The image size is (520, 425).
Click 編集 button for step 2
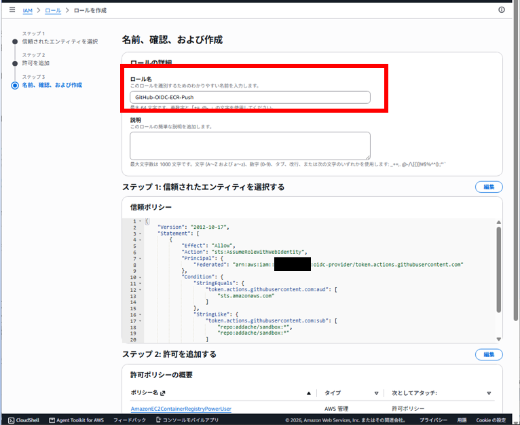point(489,354)
